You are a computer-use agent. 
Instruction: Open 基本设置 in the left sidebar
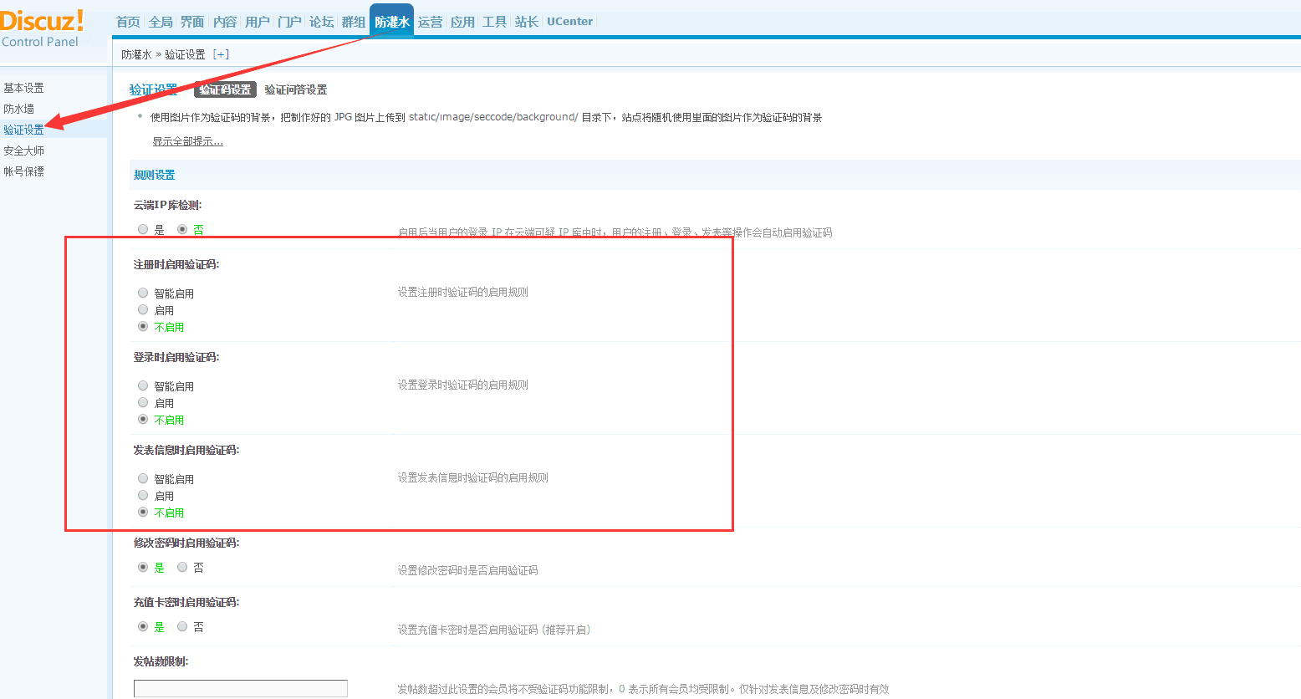[23, 88]
